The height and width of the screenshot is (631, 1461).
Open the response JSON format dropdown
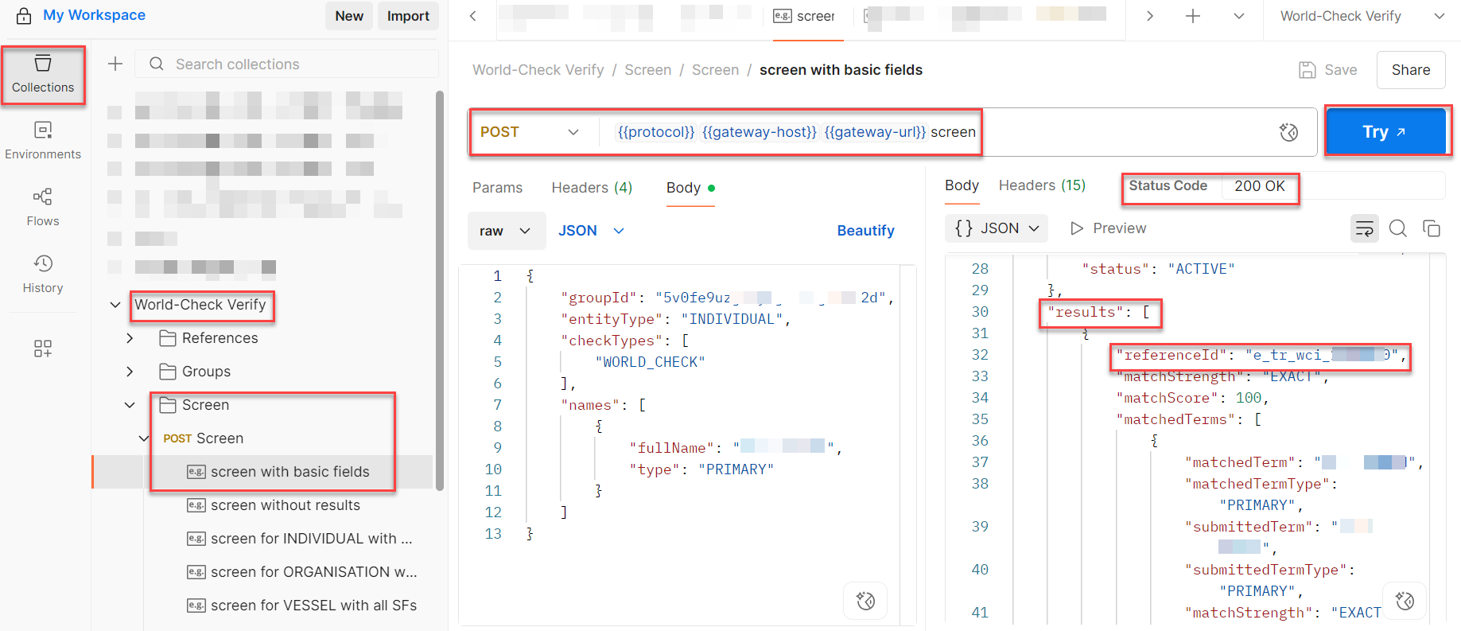997,229
